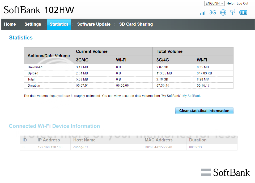Open the ENGLISH language dropdown
This screenshot has height=183, width=255.
(214, 3)
